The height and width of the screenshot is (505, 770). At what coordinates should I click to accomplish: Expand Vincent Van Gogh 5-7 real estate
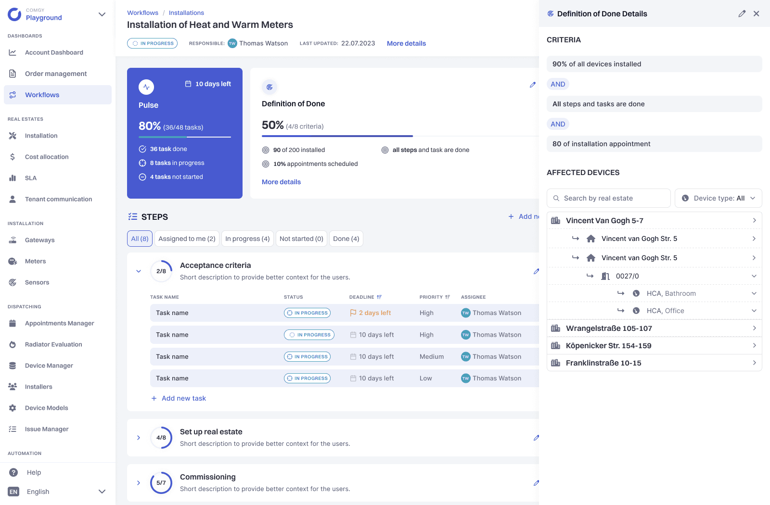[x=754, y=220]
